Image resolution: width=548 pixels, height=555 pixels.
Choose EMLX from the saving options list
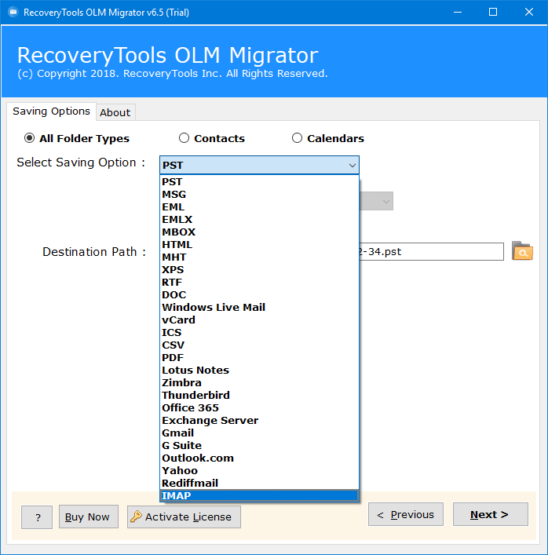pos(260,220)
